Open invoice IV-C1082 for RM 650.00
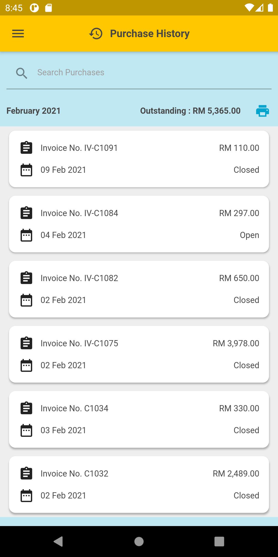278x557 pixels. (139, 289)
